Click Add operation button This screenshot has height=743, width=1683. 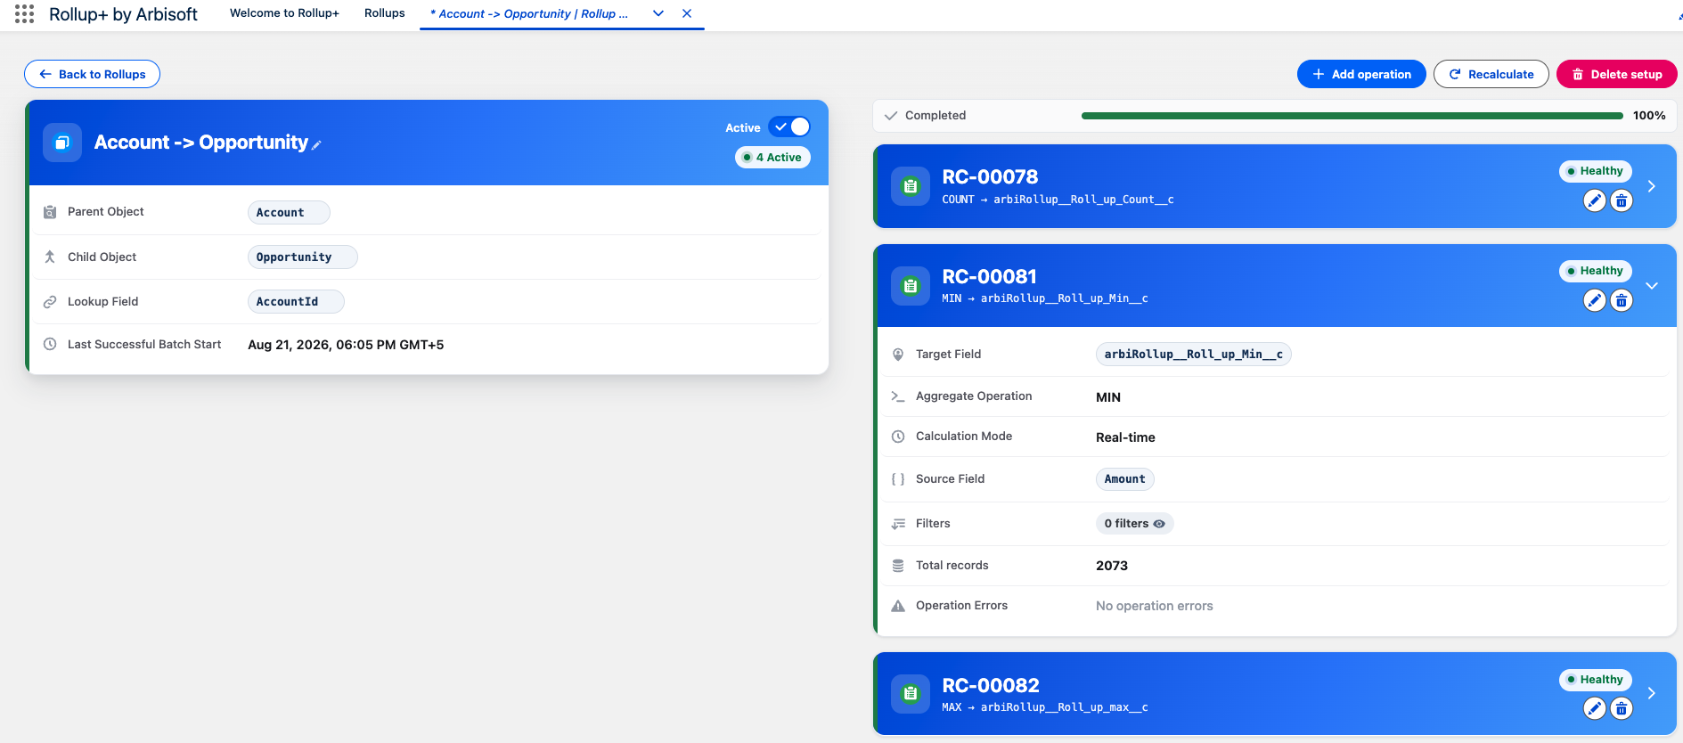pos(1361,74)
